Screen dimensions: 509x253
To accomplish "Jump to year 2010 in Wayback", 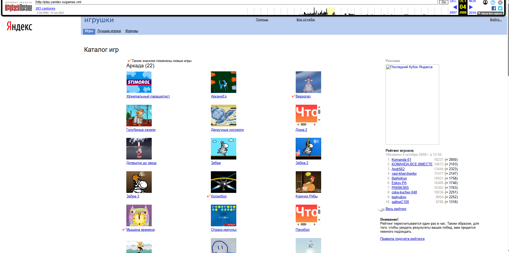I will coord(473,13).
